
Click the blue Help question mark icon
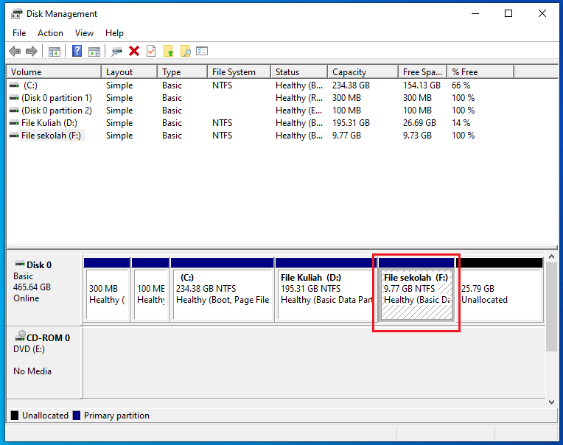tap(77, 51)
